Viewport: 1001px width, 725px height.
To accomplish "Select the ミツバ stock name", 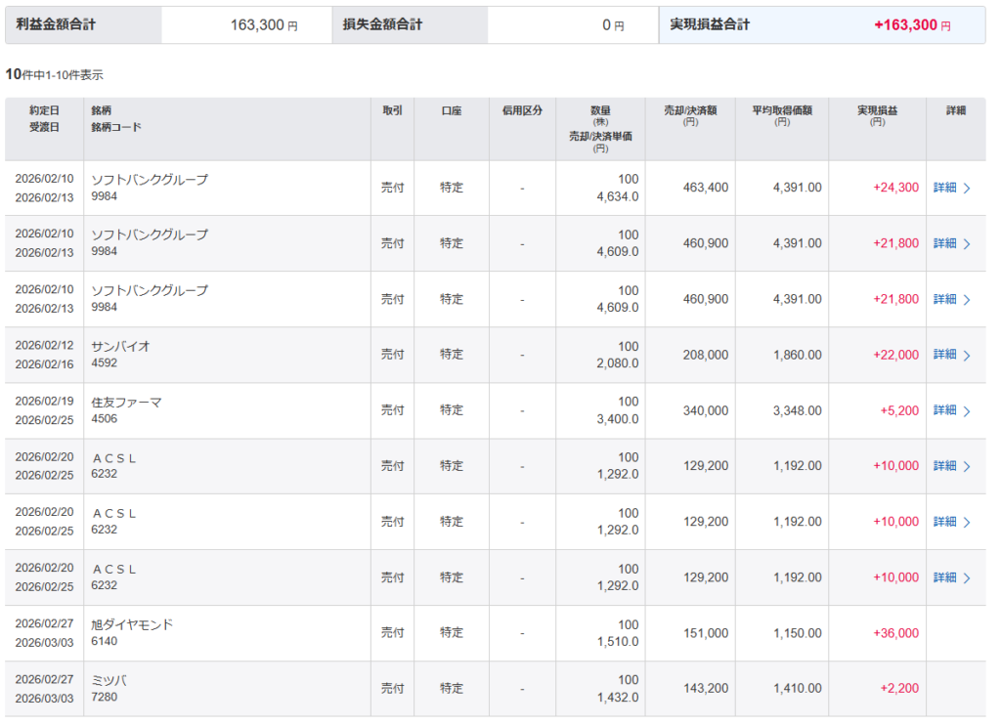I will 109,680.
